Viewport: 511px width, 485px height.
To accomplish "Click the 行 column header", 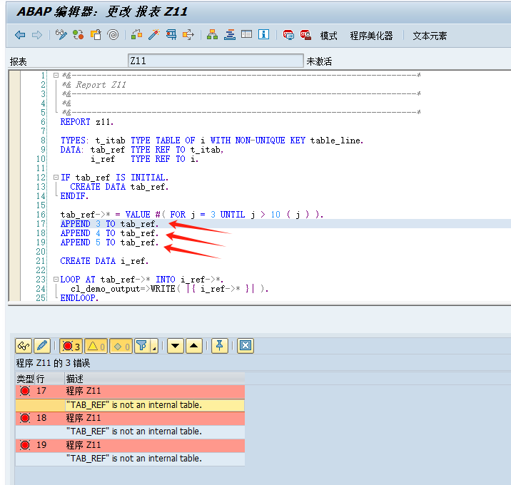I will pos(50,379).
